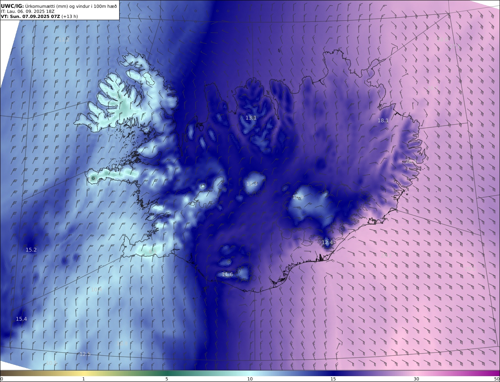Click the 15.4 value in the southwest sea
The width and height of the screenshot is (500, 382).
point(21,319)
